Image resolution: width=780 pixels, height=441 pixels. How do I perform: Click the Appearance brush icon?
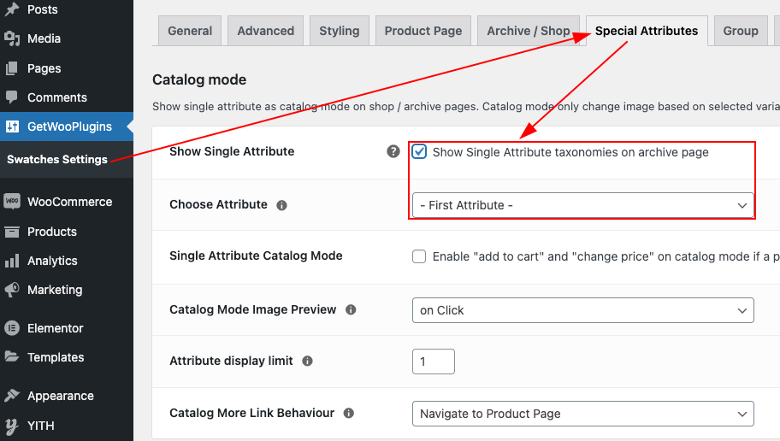coord(11,395)
